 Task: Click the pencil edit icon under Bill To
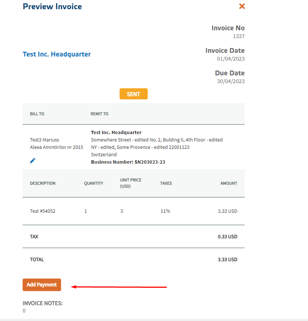pos(33,161)
